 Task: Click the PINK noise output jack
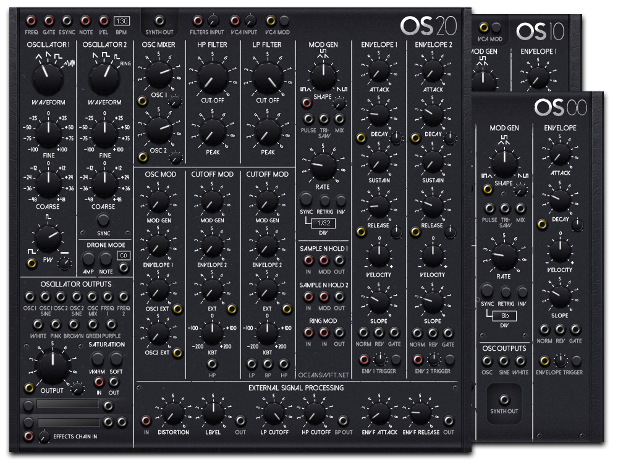point(56,324)
